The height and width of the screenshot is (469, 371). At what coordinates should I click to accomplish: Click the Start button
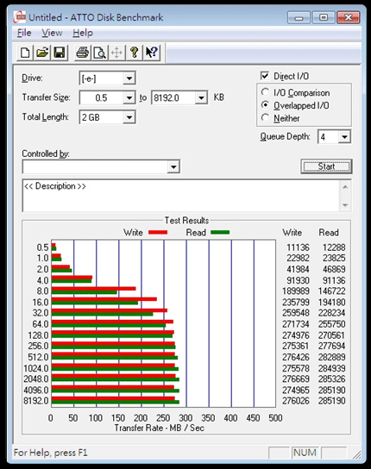click(x=326, y=166)
